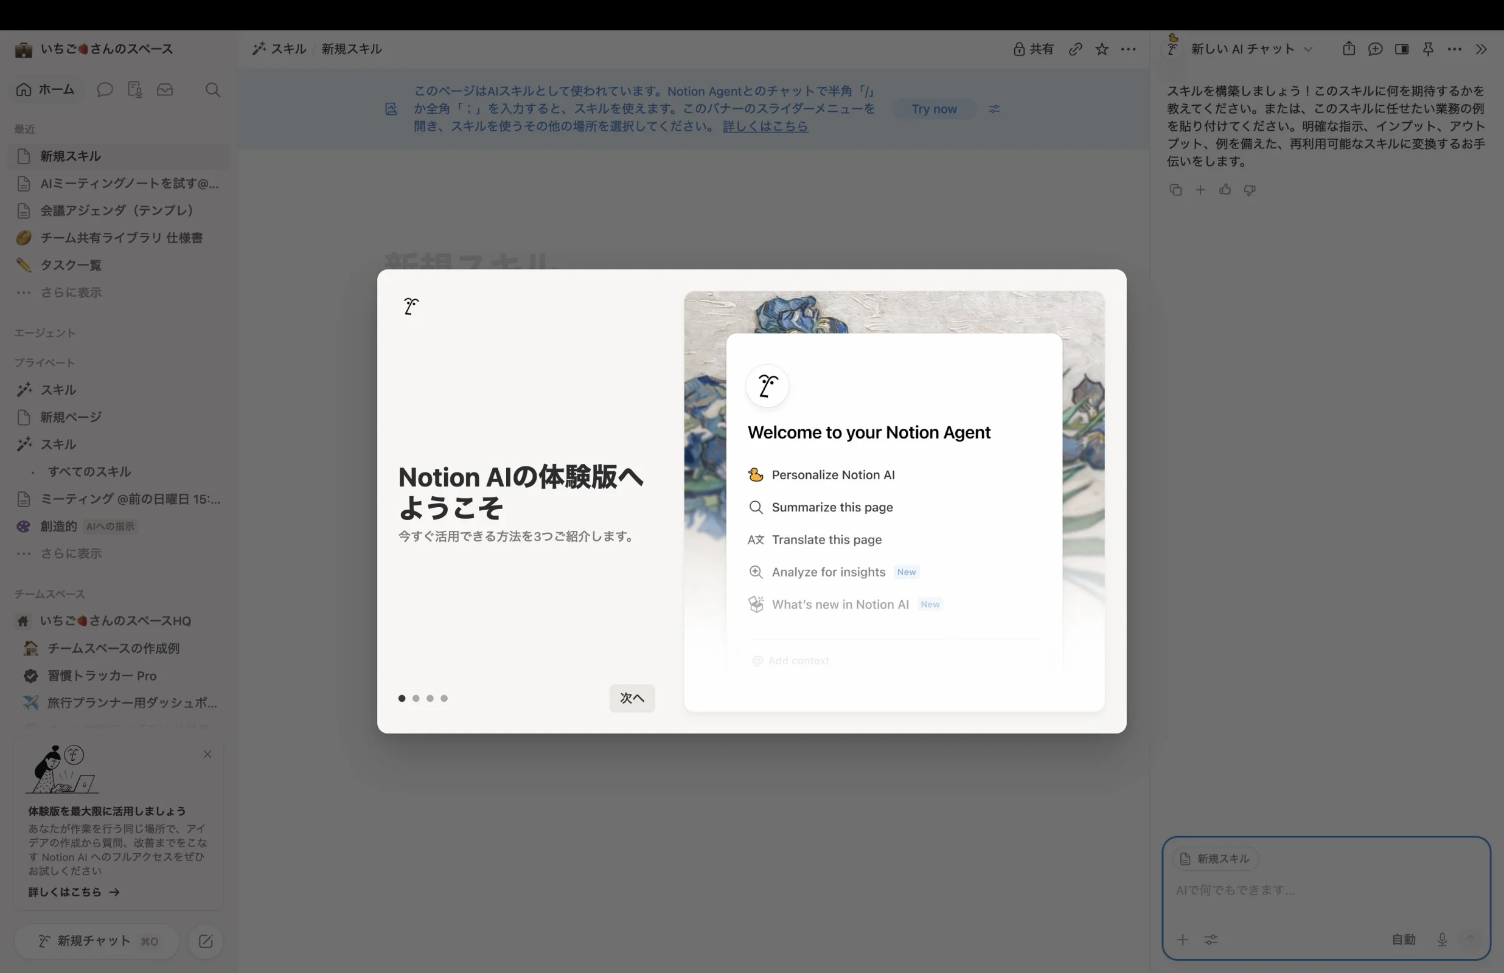This screenshot has width=1504, height=973.
Task: Click the 次へ button in welcome dialog
Action: click(632, 698)
